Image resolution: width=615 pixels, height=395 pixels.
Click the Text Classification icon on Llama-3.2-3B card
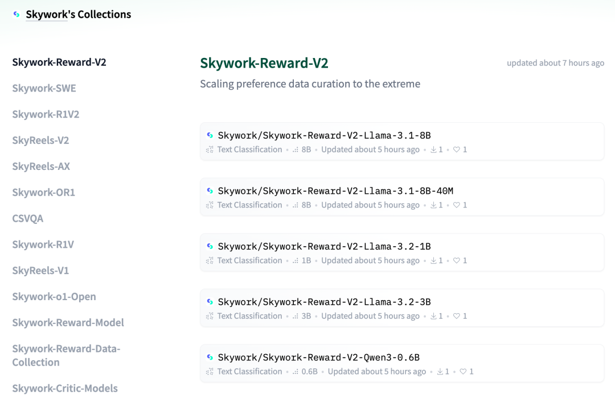(210, 316)
